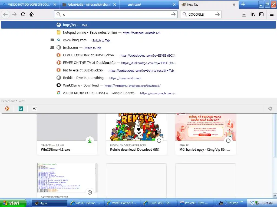Screen dimensions: 277x207
Task: Open a new tab with plus button
Action: [x=243, y=4]
